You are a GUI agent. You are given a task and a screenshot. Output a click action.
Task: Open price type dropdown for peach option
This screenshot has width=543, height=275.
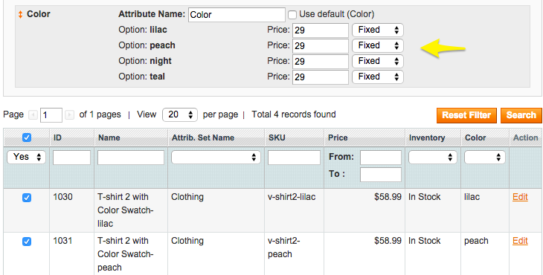click(x=378, y=45)
